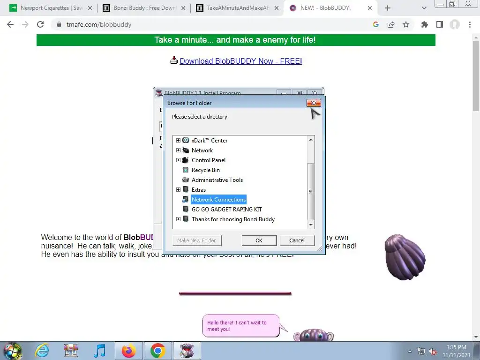Switch to the TakeAMinuteAndMakeAF tab
The width and height of the screenshot is (480, 360).
tap(238, 8)
